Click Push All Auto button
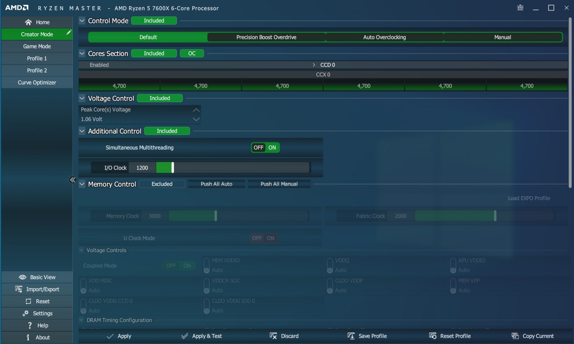 pyautogui.click(x=217, y=184)
